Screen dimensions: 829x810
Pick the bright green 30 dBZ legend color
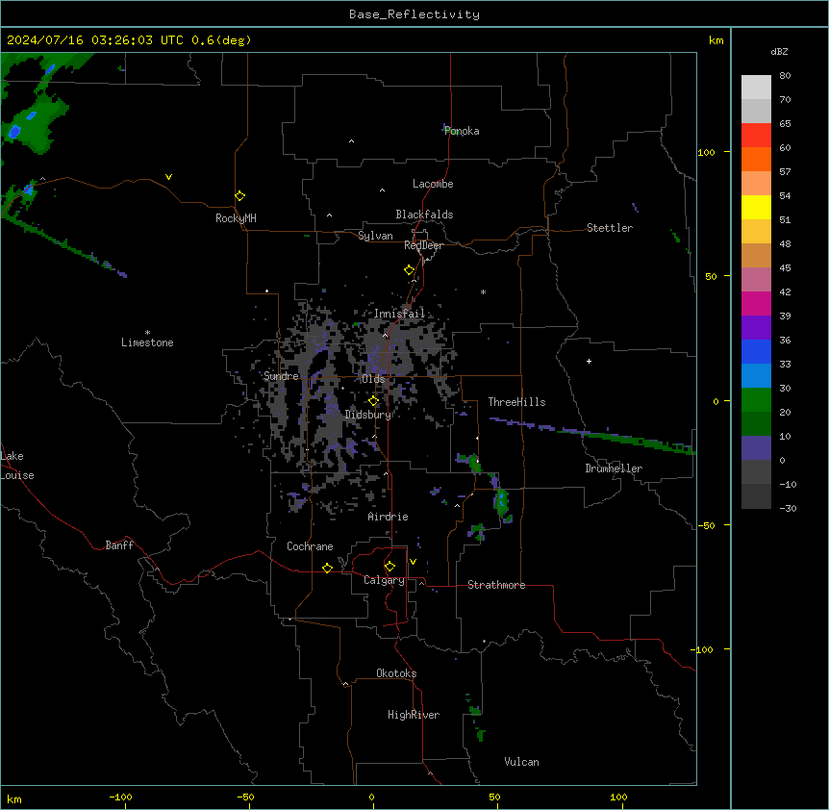point(756,400)
